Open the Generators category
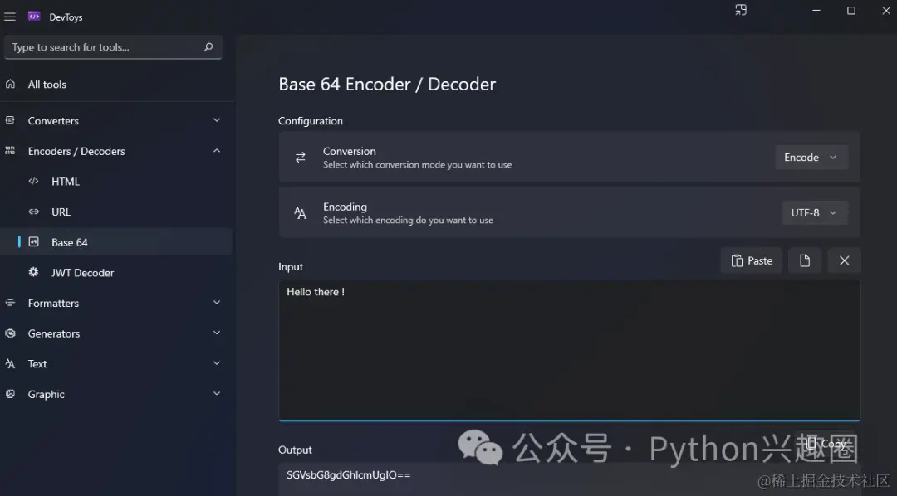Viewport: 897px width, 496px height. click(x=117, y=333)
